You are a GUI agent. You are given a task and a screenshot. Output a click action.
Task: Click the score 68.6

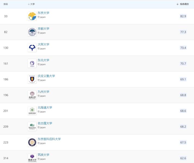click(x=183, y=111)
